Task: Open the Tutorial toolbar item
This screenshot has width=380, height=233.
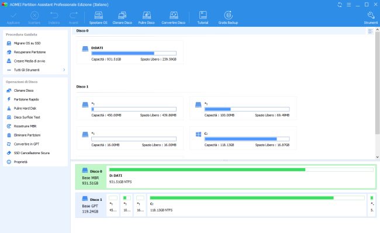Action: pos(203,18)
